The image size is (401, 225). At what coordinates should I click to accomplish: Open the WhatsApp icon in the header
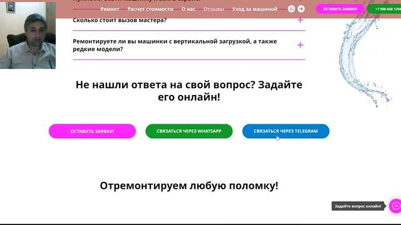(291, 9)
